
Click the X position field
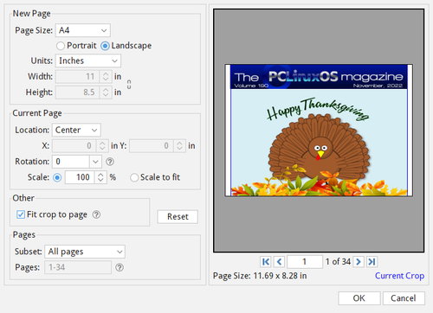point(74,146)
